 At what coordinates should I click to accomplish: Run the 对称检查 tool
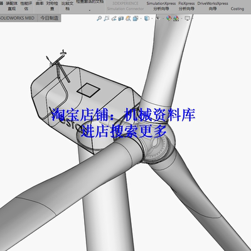[52, 6]
